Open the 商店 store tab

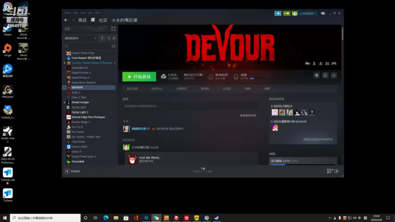tap(82, 20)
